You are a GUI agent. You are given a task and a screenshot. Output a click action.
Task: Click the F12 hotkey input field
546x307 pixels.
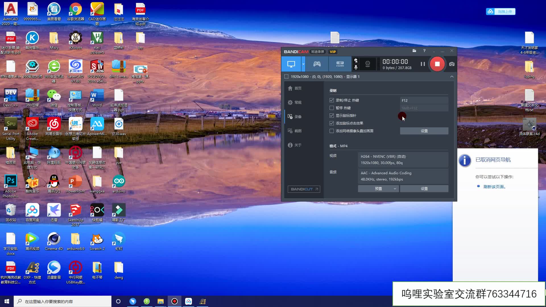tap(424, 100)
